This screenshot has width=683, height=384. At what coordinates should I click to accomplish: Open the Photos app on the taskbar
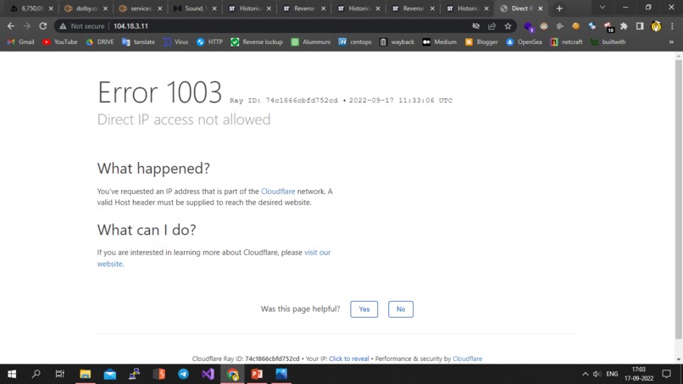(281, 374)
